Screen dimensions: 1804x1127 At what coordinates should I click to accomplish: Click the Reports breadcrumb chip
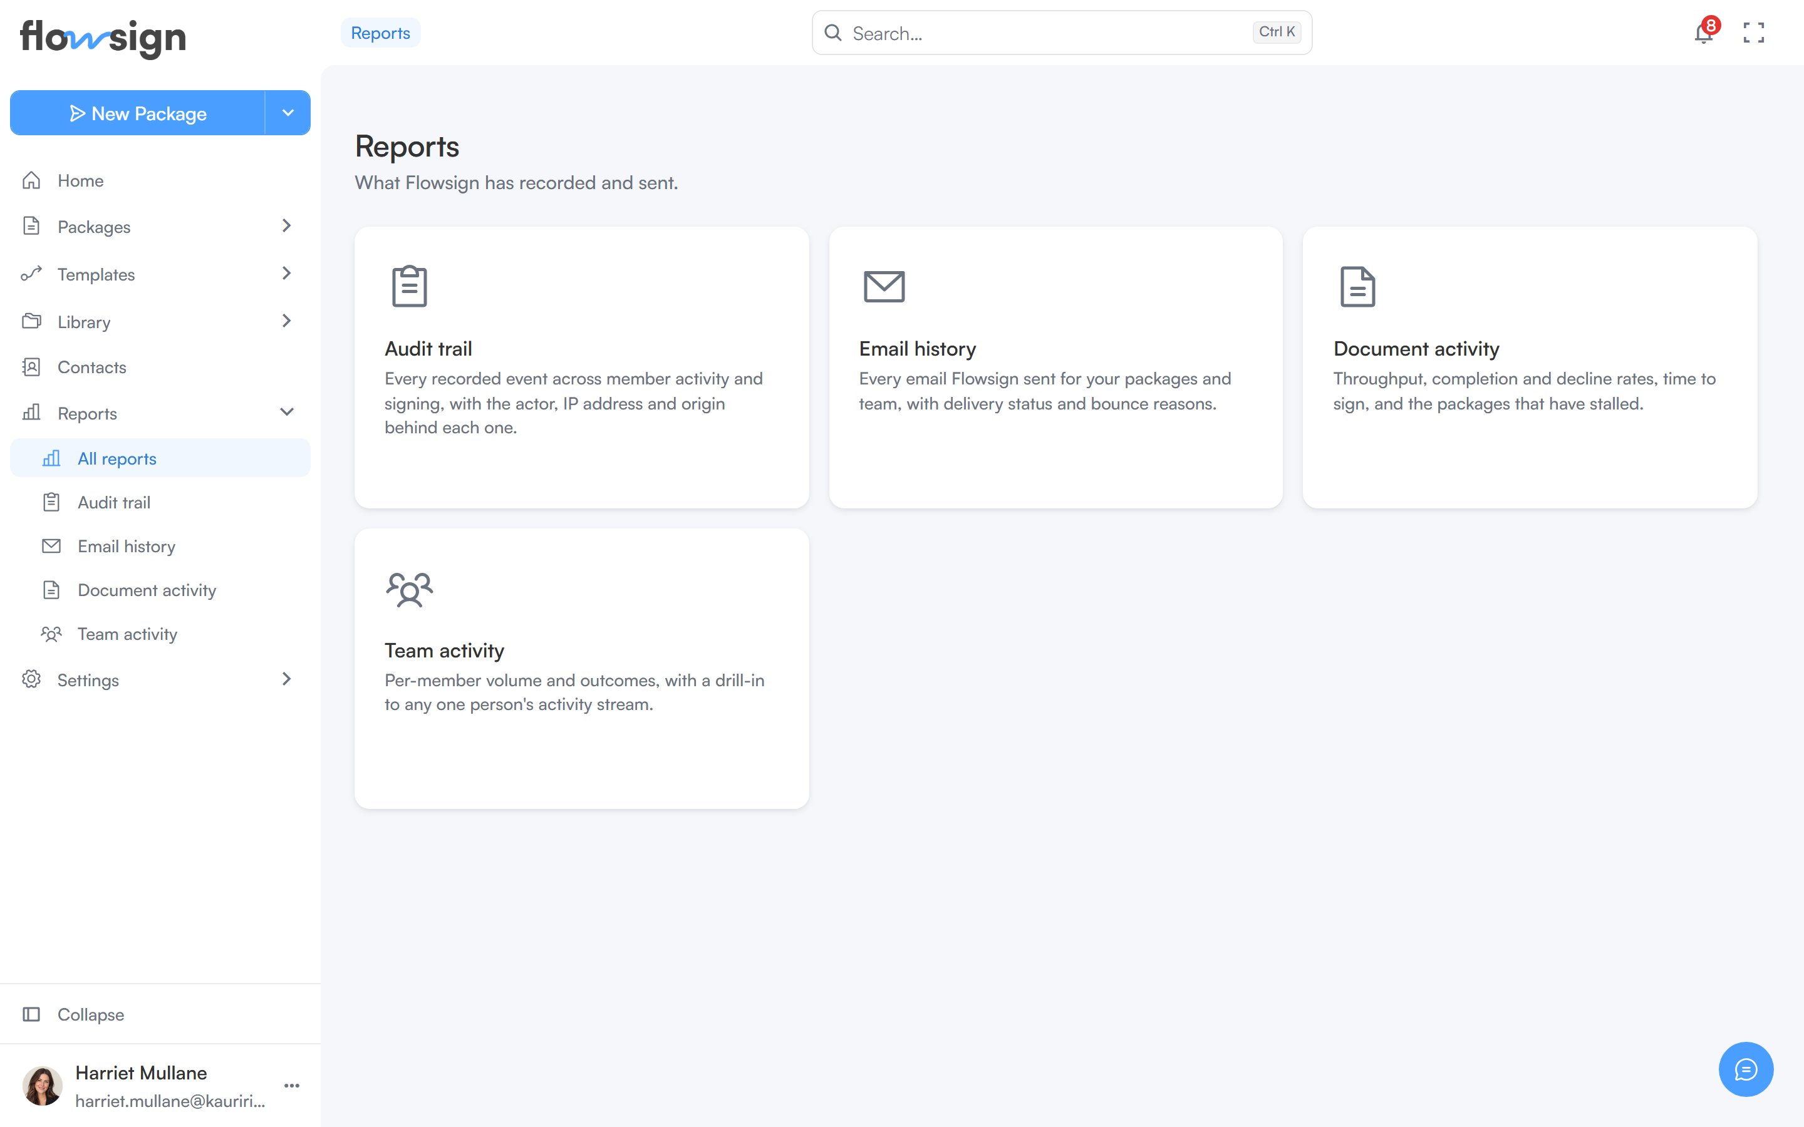point(380,33)
